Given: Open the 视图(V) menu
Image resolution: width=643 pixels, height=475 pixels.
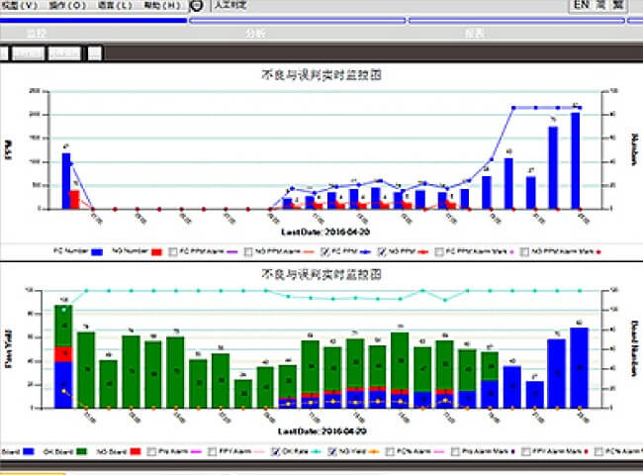Looking at the screenshot, I should (18, 5).
